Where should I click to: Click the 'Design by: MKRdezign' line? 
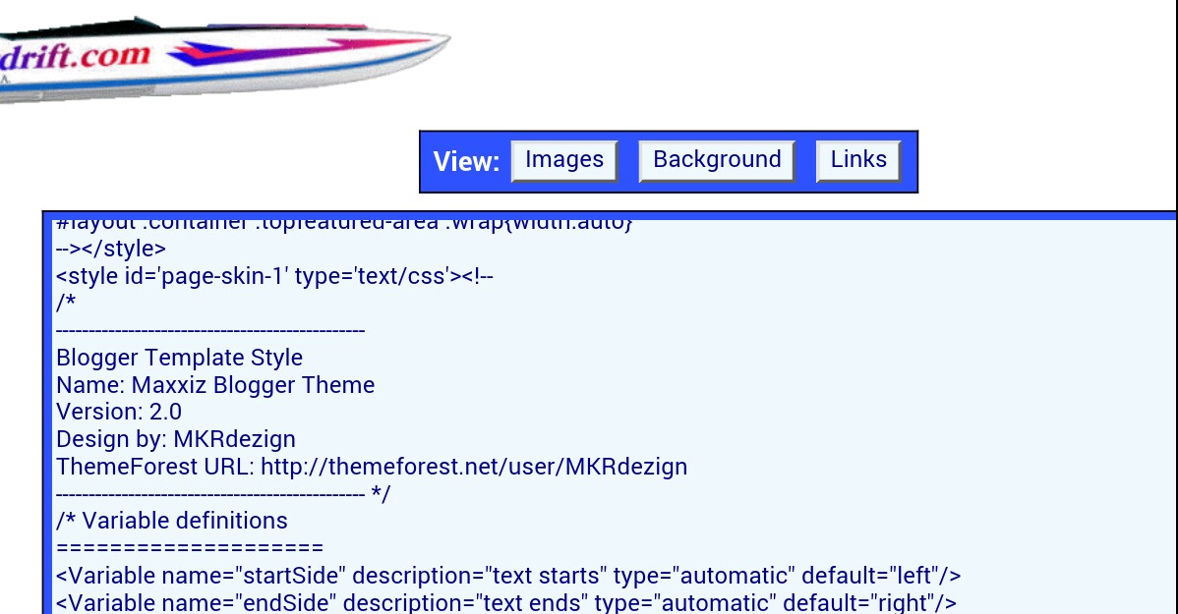point(176,439)
